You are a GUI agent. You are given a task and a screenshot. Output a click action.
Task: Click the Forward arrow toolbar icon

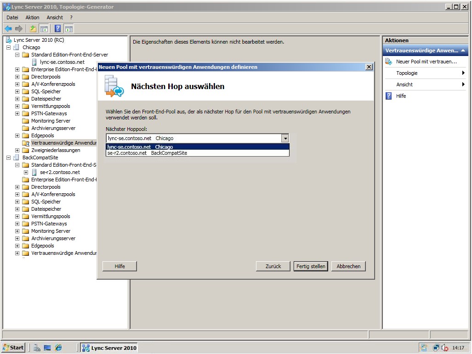(19, 29)
